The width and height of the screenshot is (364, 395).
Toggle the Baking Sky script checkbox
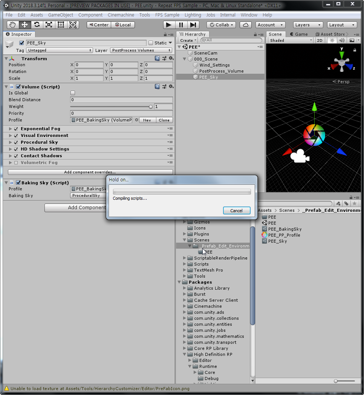click(x=18, y=182)
